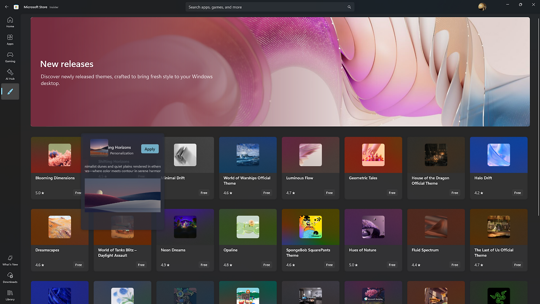Image resolution: width=540 pixels, height=304 pixels.
Task: Open the Halo Drift theme
Action: click(x=498, y=168)
